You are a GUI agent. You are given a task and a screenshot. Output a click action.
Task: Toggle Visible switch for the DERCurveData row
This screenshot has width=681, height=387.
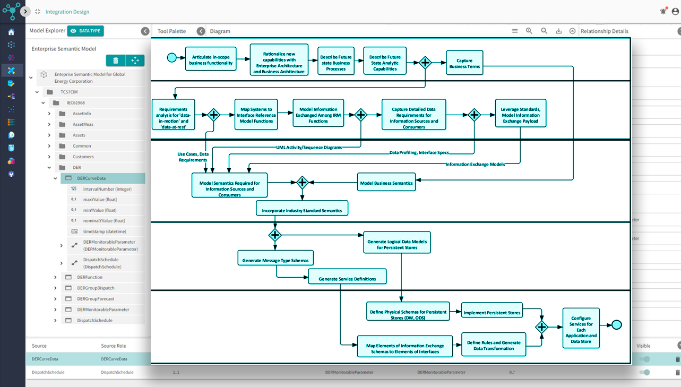coord(644,359)
